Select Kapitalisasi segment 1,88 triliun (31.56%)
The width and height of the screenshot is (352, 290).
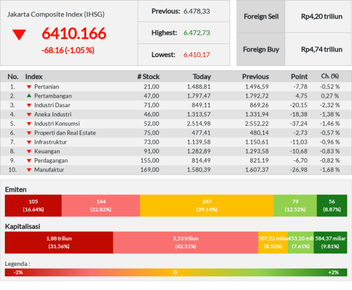pos(59,242)
